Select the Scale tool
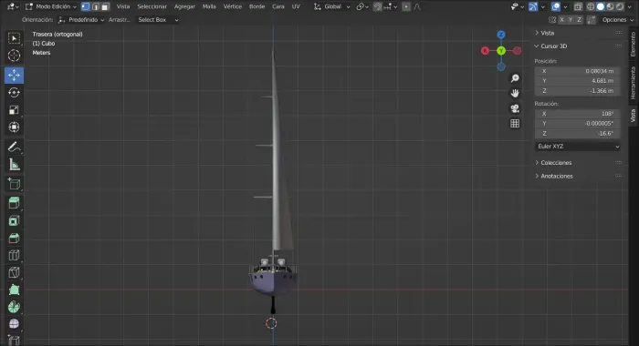 click(x=14, y=110)
